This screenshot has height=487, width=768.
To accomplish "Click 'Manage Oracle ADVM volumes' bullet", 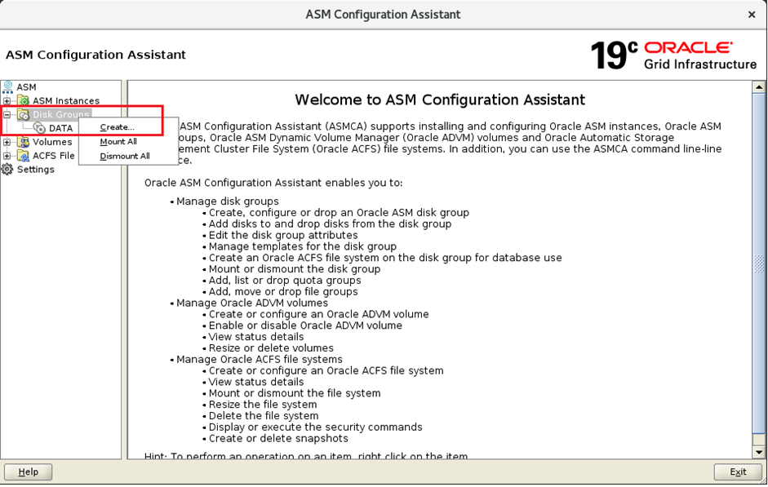I will tap(251, 303).
